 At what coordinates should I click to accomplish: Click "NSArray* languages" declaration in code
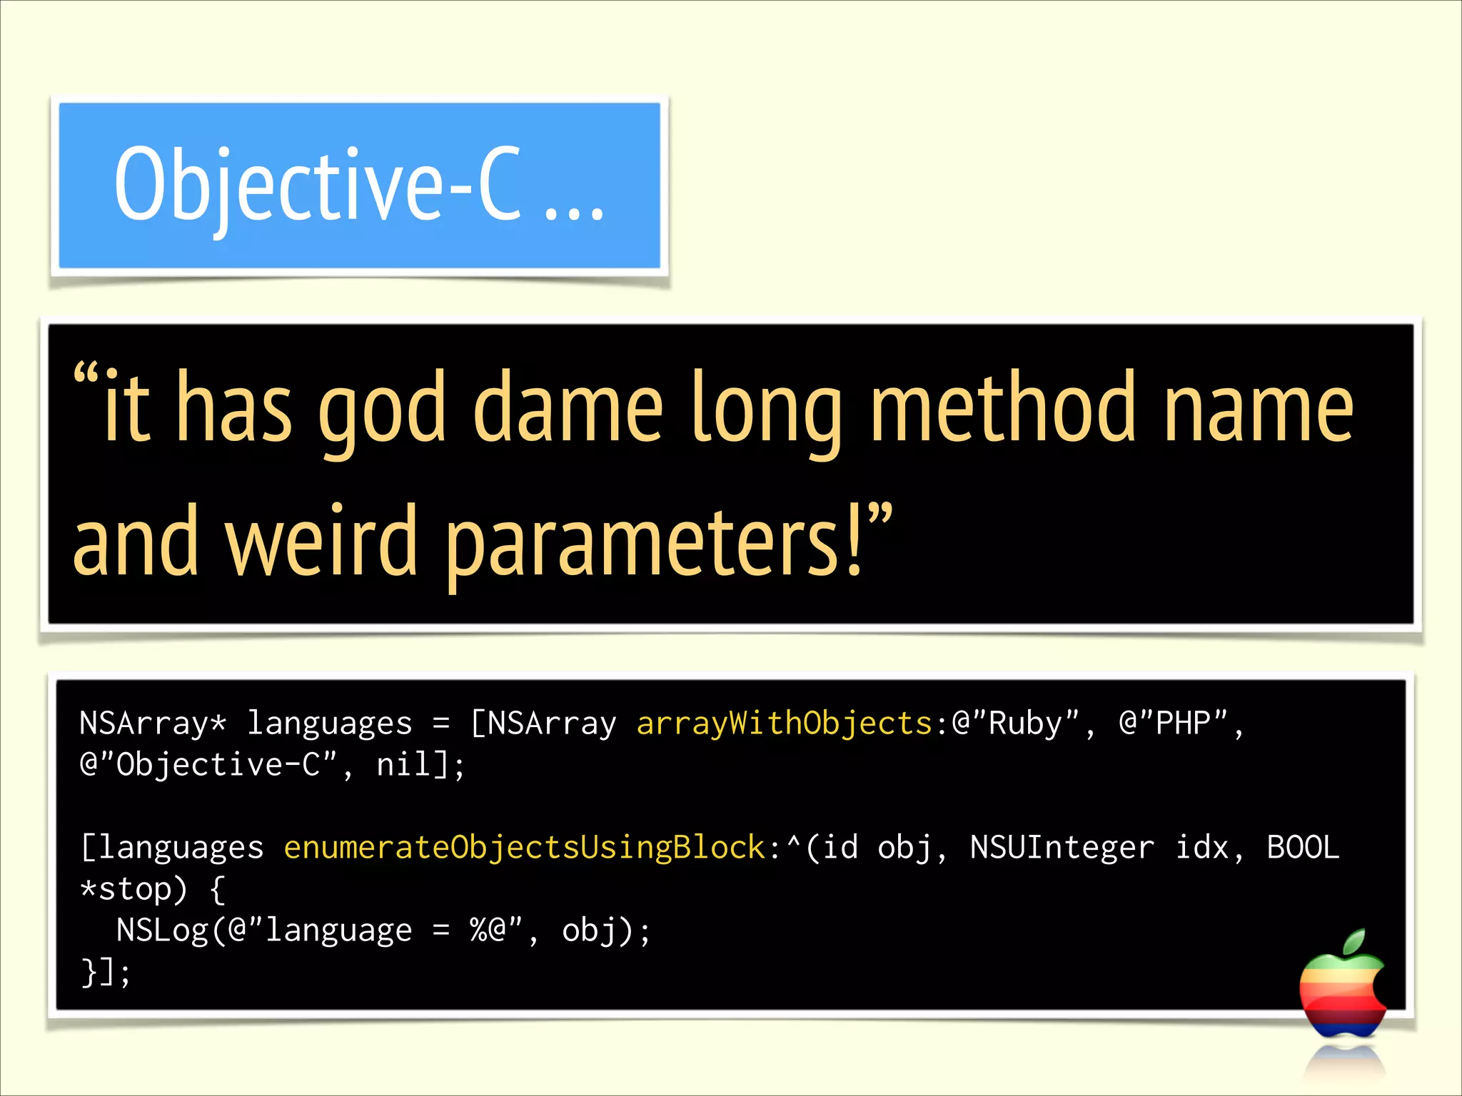coord(246,724)
